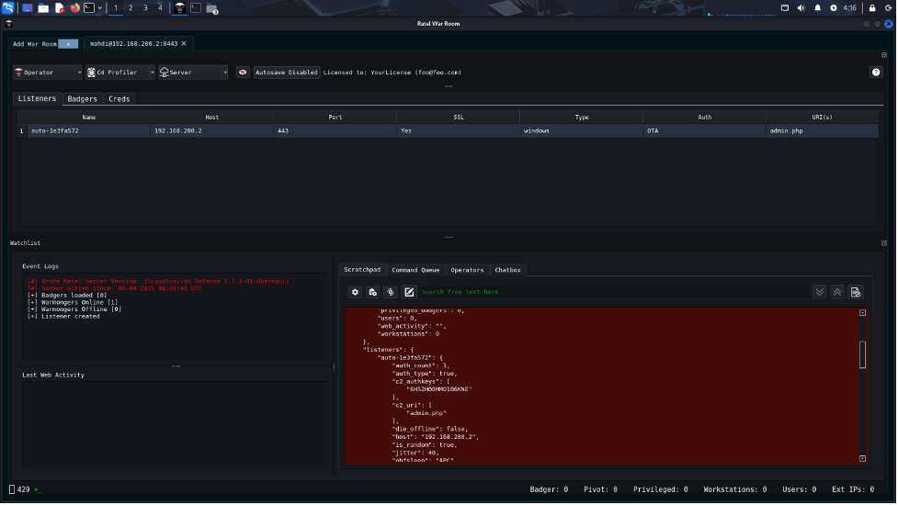898x505 pixels.
Task: Click the display icon in system tray
Action: click(x=785, y=8)
